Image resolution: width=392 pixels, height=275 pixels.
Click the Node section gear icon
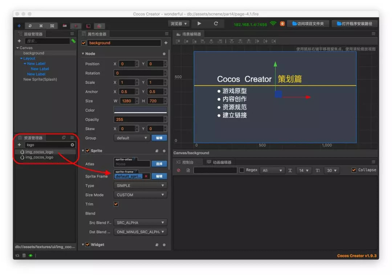coord(164,54)
